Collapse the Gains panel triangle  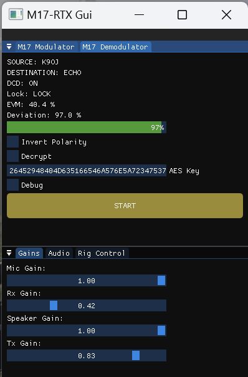click(9, 253)
